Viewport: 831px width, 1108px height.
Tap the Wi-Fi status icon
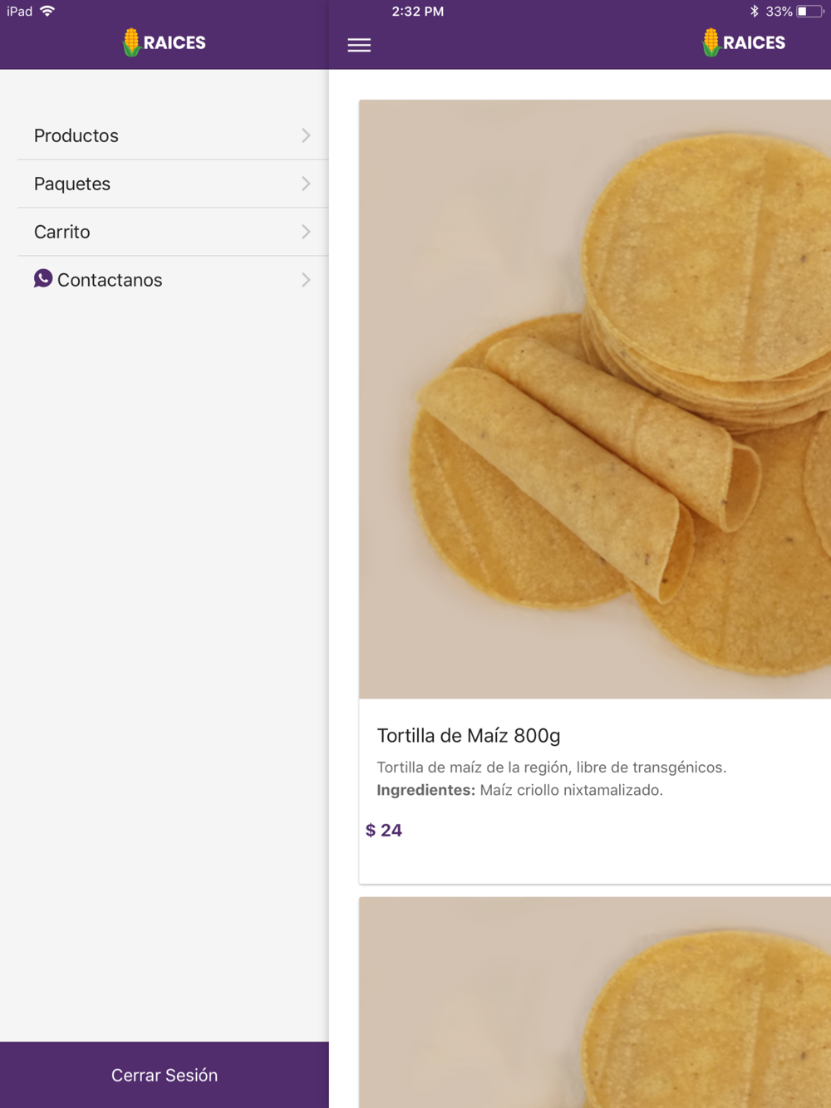pyautogui.click(x=47, y=11)
